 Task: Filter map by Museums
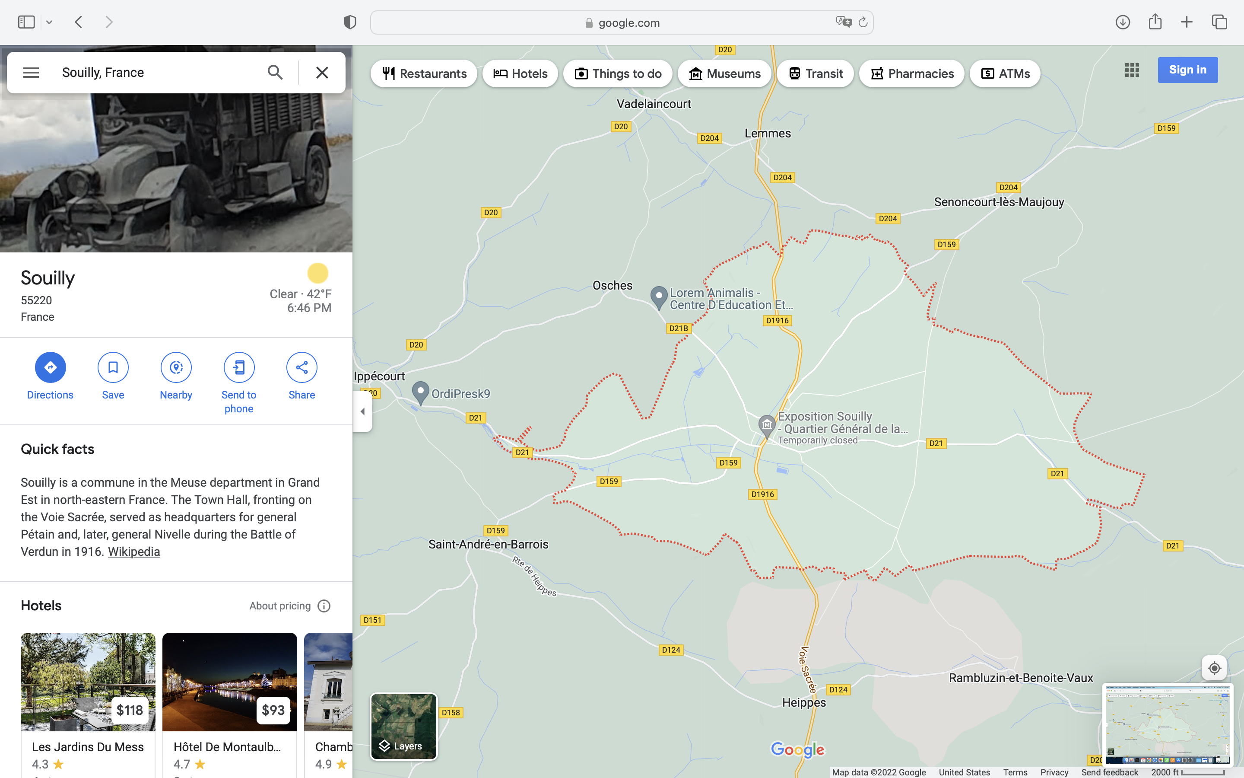pos(724,73)
